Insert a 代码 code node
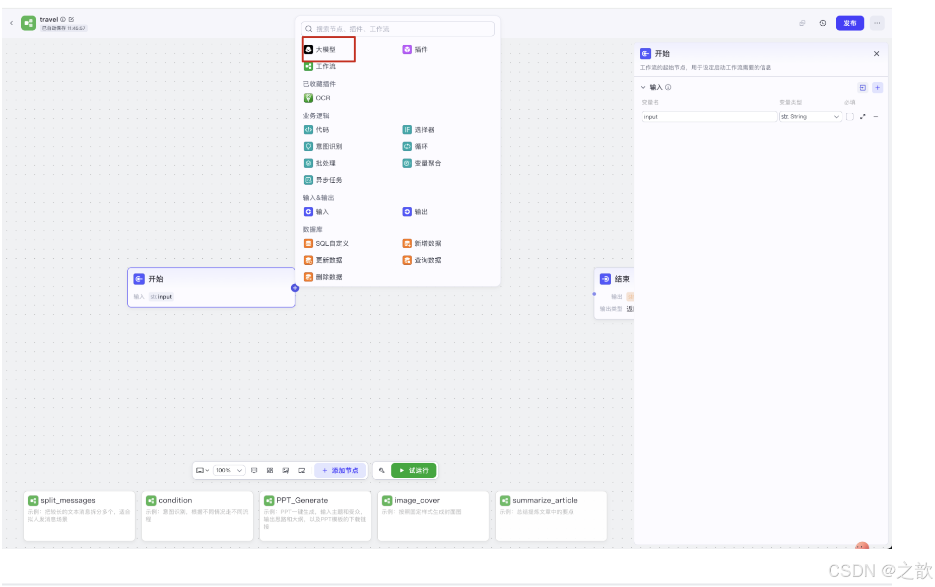The height and width of the screenshot is (587, 935). (316, 130)
